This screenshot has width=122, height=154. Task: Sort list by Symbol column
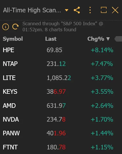(13, 39)
